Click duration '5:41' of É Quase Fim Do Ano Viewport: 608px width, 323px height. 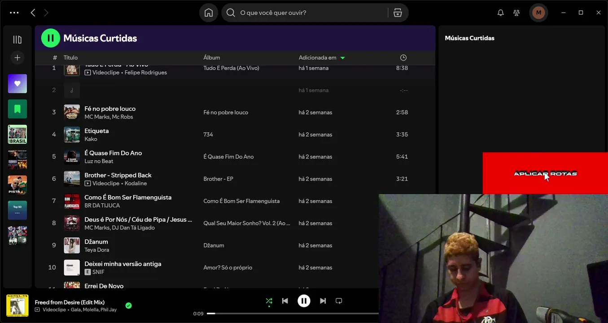click(402, 157)
